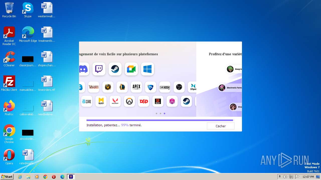The width and height of the screenshot is (321, 180).
Task: Select the shopexchan document on the desktop
Action: click(47, 59)
